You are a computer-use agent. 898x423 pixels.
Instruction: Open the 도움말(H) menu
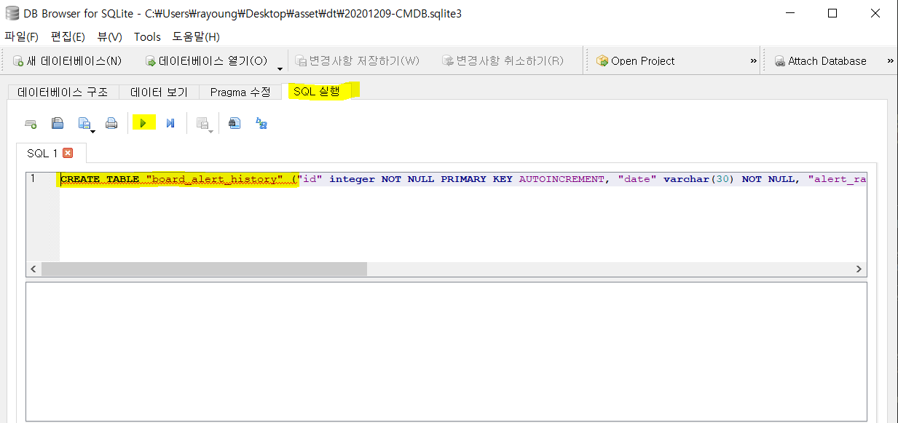point(196,36)
